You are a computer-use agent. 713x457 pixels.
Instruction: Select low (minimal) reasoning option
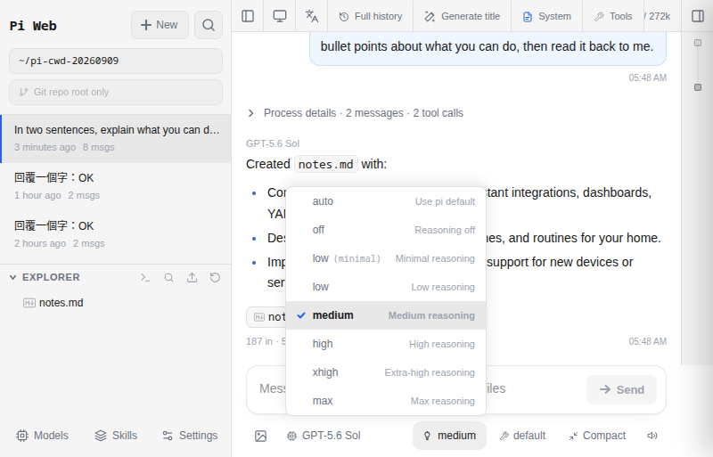(386, 258)
